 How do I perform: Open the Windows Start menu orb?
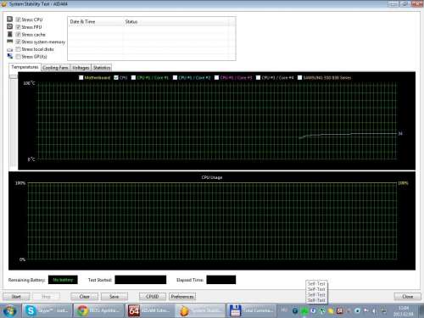pyautogui.click(x=9, y=310)
